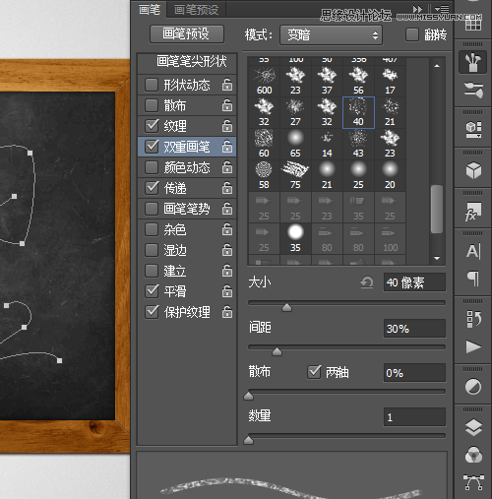Toggle lock icon for 散布 row
The height and width of the screenshot is (499, 492).
tap(227, 105)
